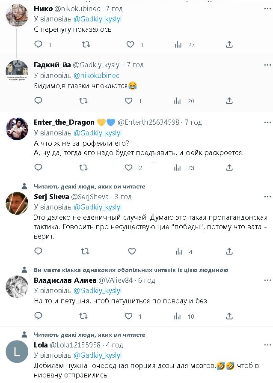Image resolution: width=273 pixels, height=383 pixels.
Task: Expand options for Serj Sheva's tweet
Action: pos(268,197)
